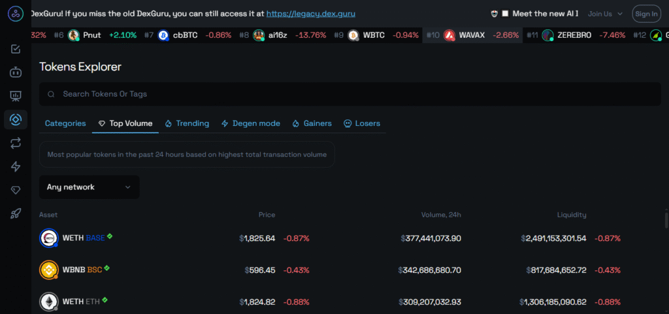The height and width of the screenshot is (314, 669).
Task: Click the Pnut token avatar in ticker
Action: click(x=73, y=35)
